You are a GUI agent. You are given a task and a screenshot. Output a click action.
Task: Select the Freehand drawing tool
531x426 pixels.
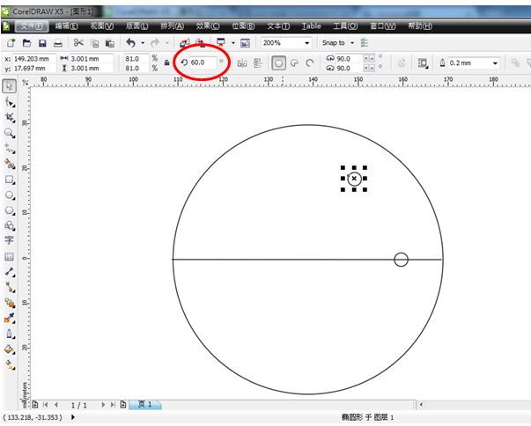click(x=10, y=149)
